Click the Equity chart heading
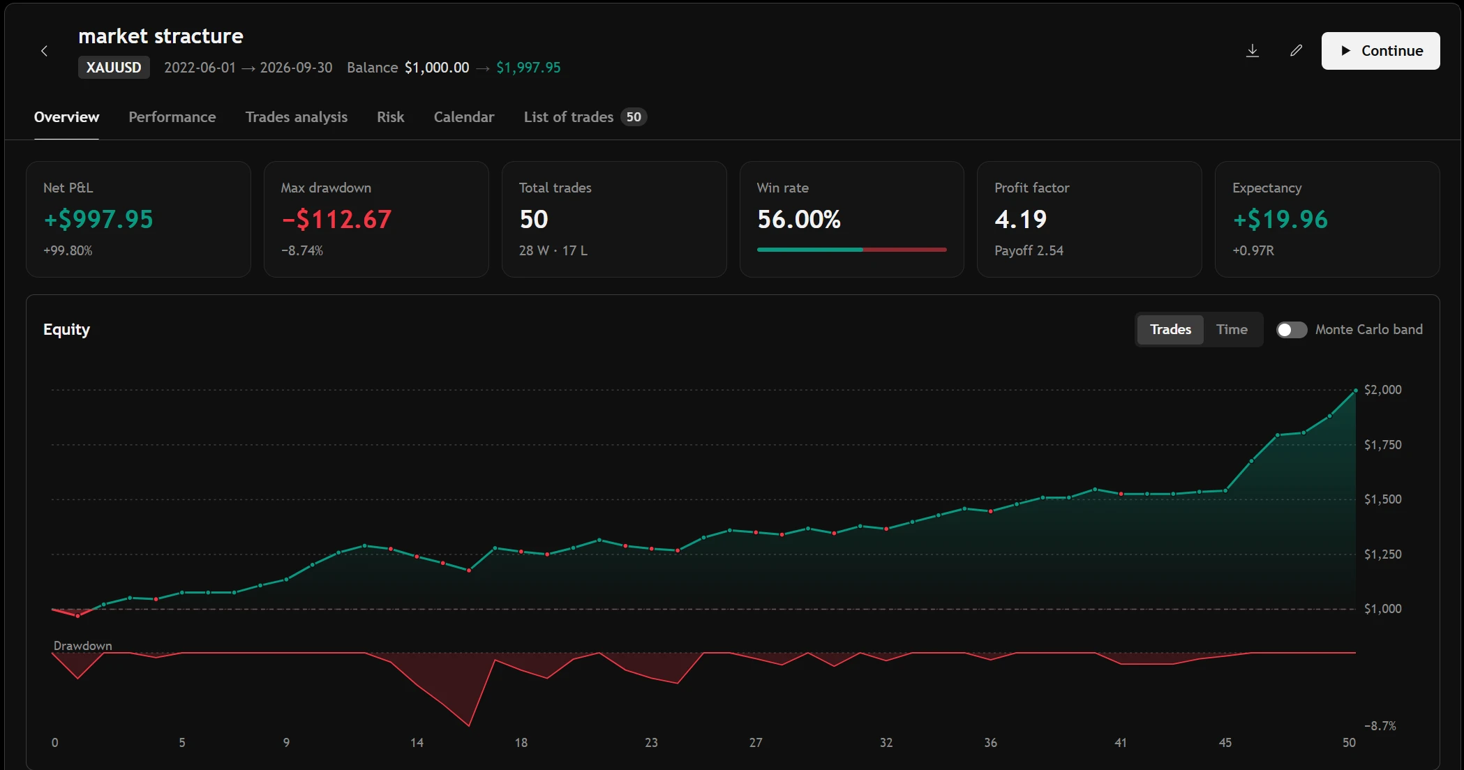This screenshot has width=1464, height=770. pos(67,329)
